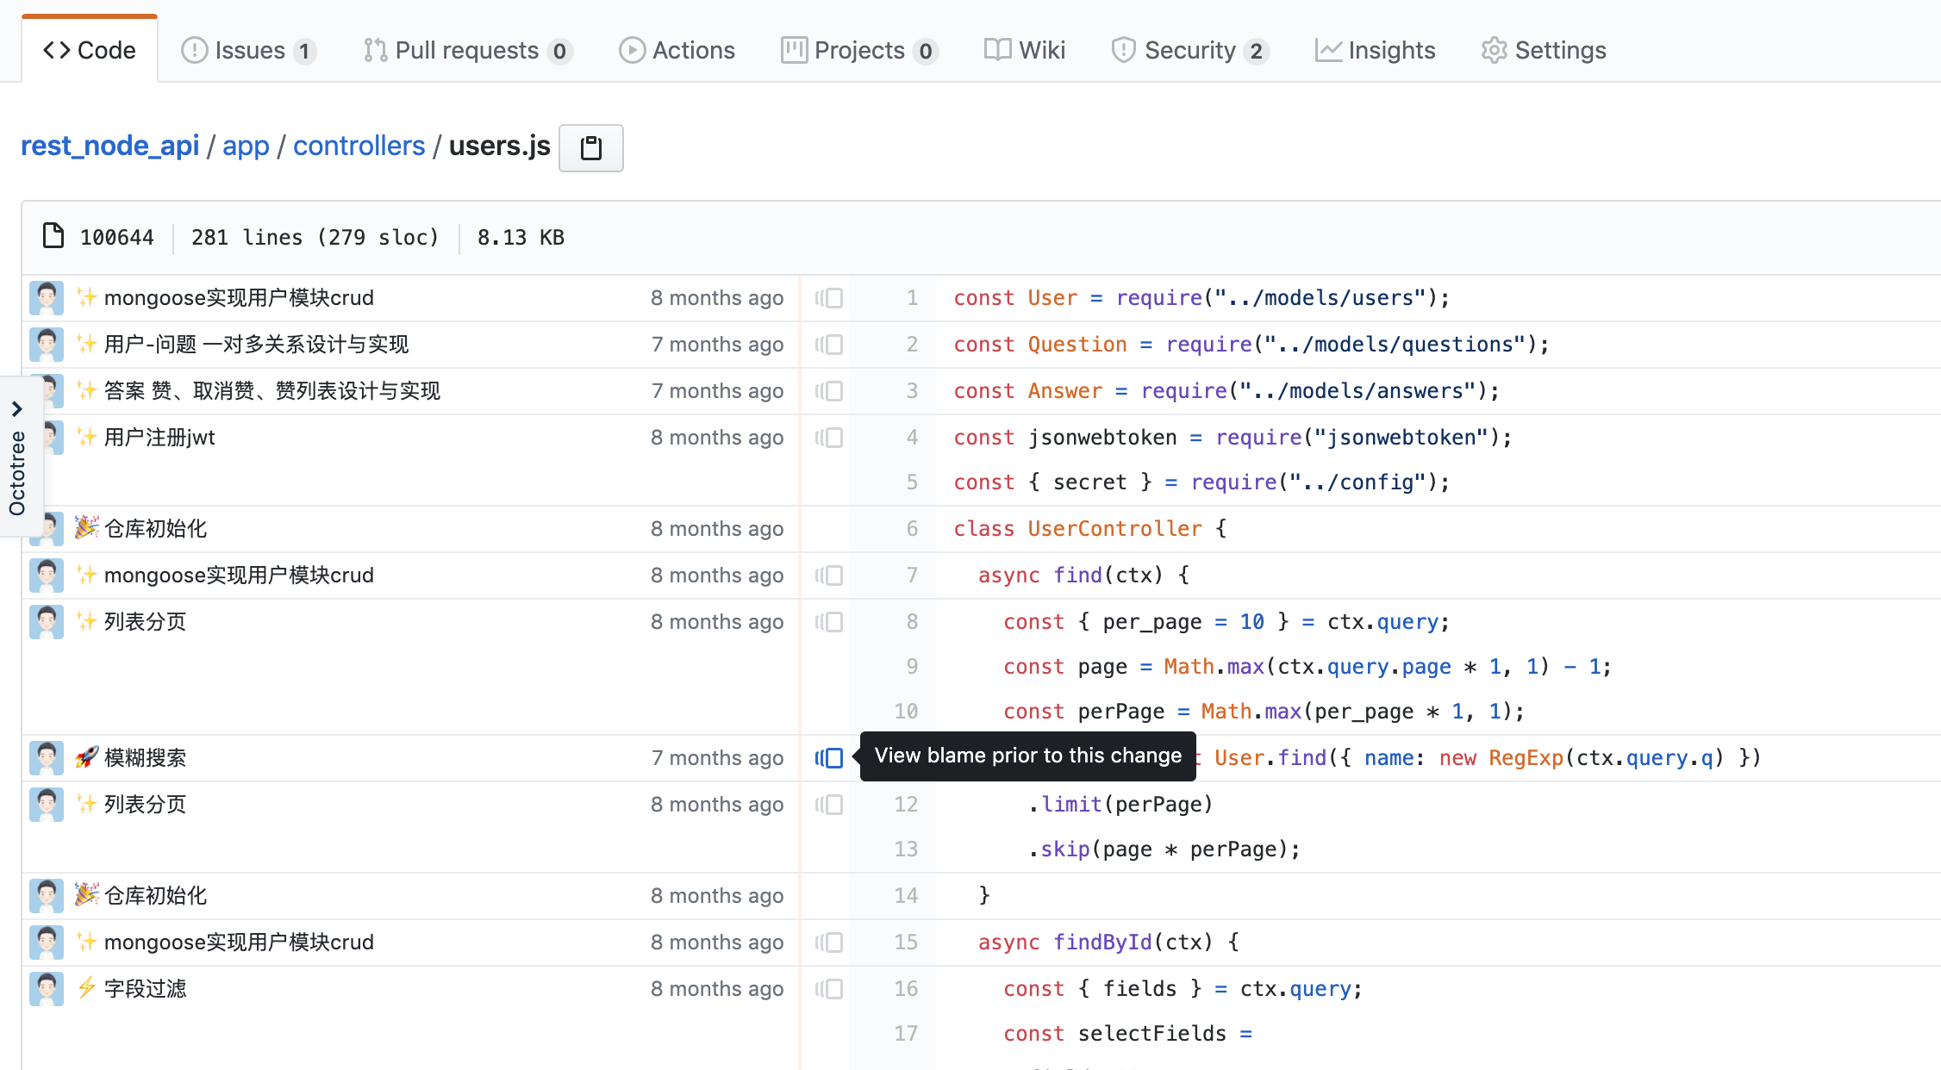View blame prior to line 3 change
Viewport: 1941px width, 1070px height.
pos(829,391)
